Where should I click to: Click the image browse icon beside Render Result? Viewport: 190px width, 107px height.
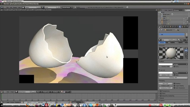click(x=16, y=92)
